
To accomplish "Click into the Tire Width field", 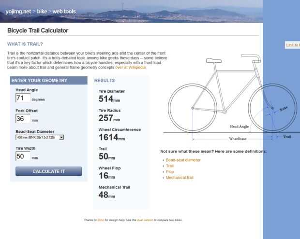I will point(23,156).
